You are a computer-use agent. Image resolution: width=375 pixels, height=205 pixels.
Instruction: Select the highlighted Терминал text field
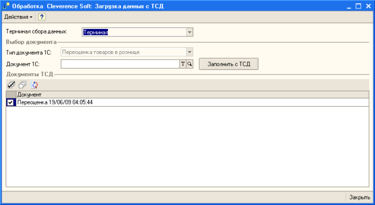[134, 32]
